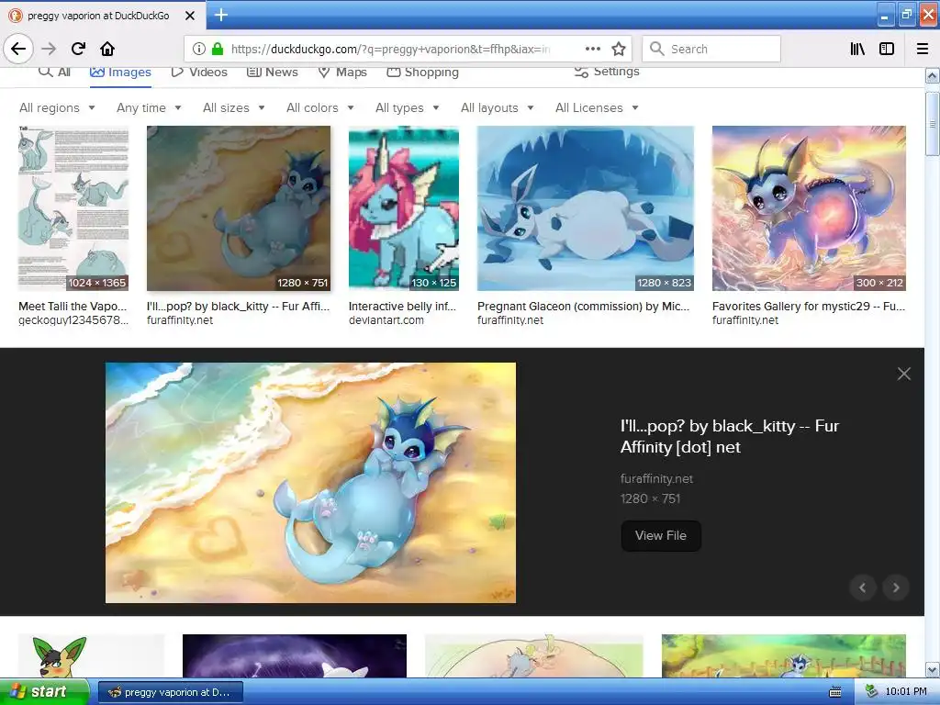The width and height of the screenshot is (940, 705).
Task: Bookmark this page with the star
Action: point(619,49)
